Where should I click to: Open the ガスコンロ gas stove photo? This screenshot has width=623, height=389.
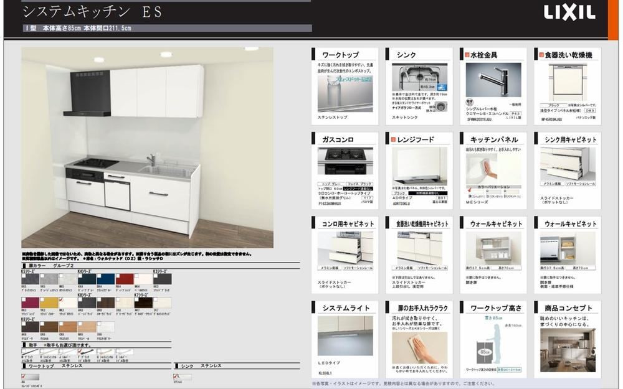345,161
